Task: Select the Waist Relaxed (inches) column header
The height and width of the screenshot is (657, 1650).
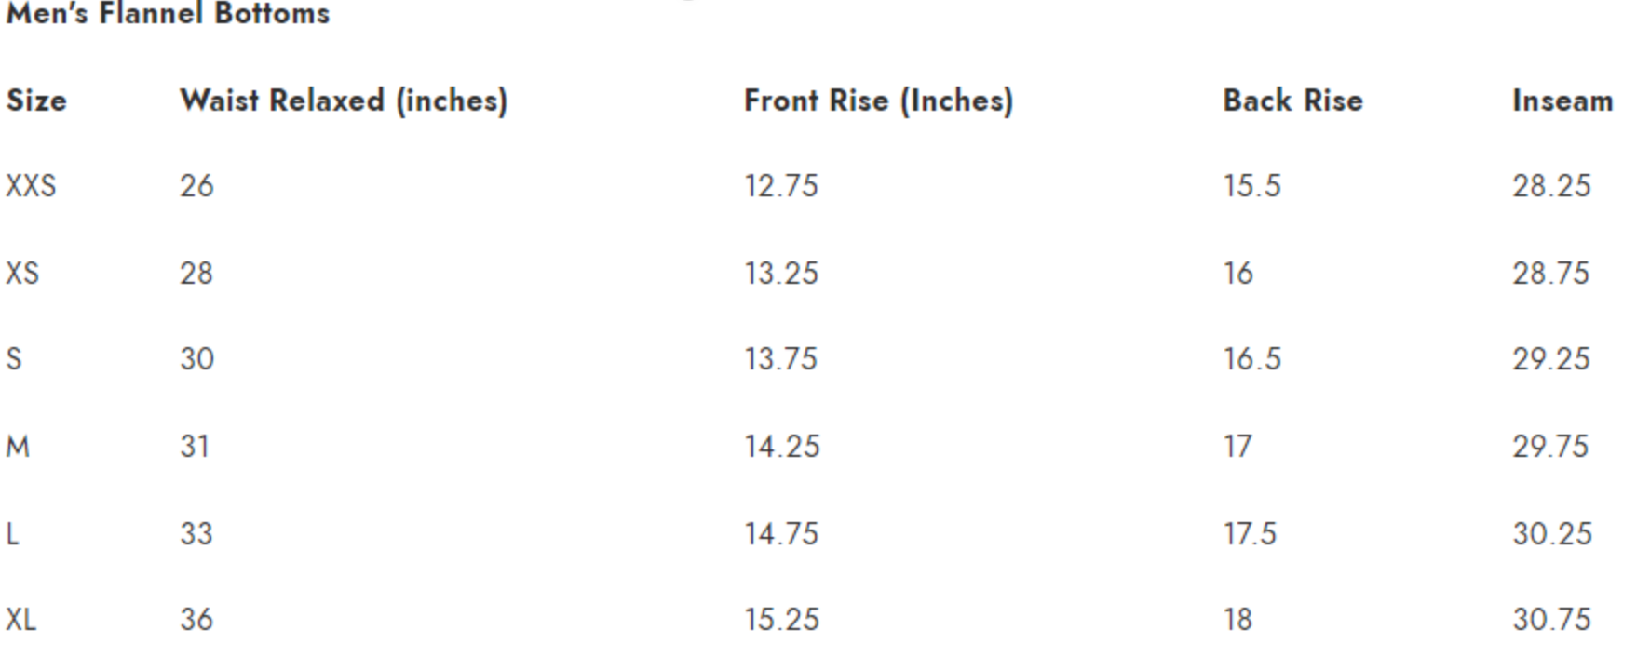Action: tap(344, 101)
